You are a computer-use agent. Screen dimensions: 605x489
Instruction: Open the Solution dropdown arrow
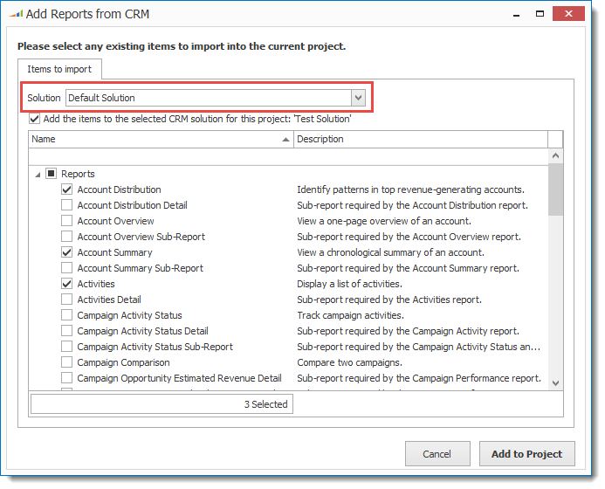(358, 98)
